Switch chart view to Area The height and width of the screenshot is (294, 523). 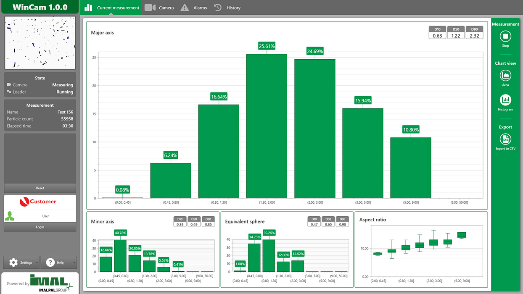click(505, 76)
